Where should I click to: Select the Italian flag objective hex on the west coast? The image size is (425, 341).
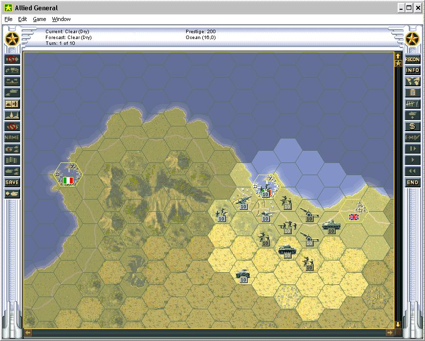(68, 175)
